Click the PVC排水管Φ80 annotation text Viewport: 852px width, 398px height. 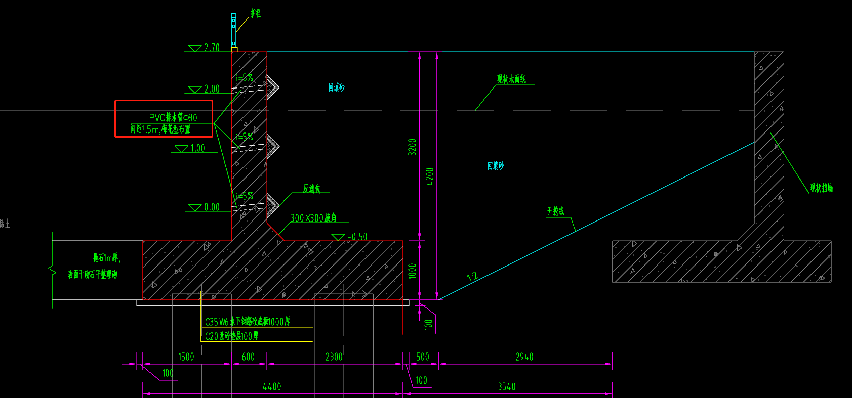click(x=173, y=117)
